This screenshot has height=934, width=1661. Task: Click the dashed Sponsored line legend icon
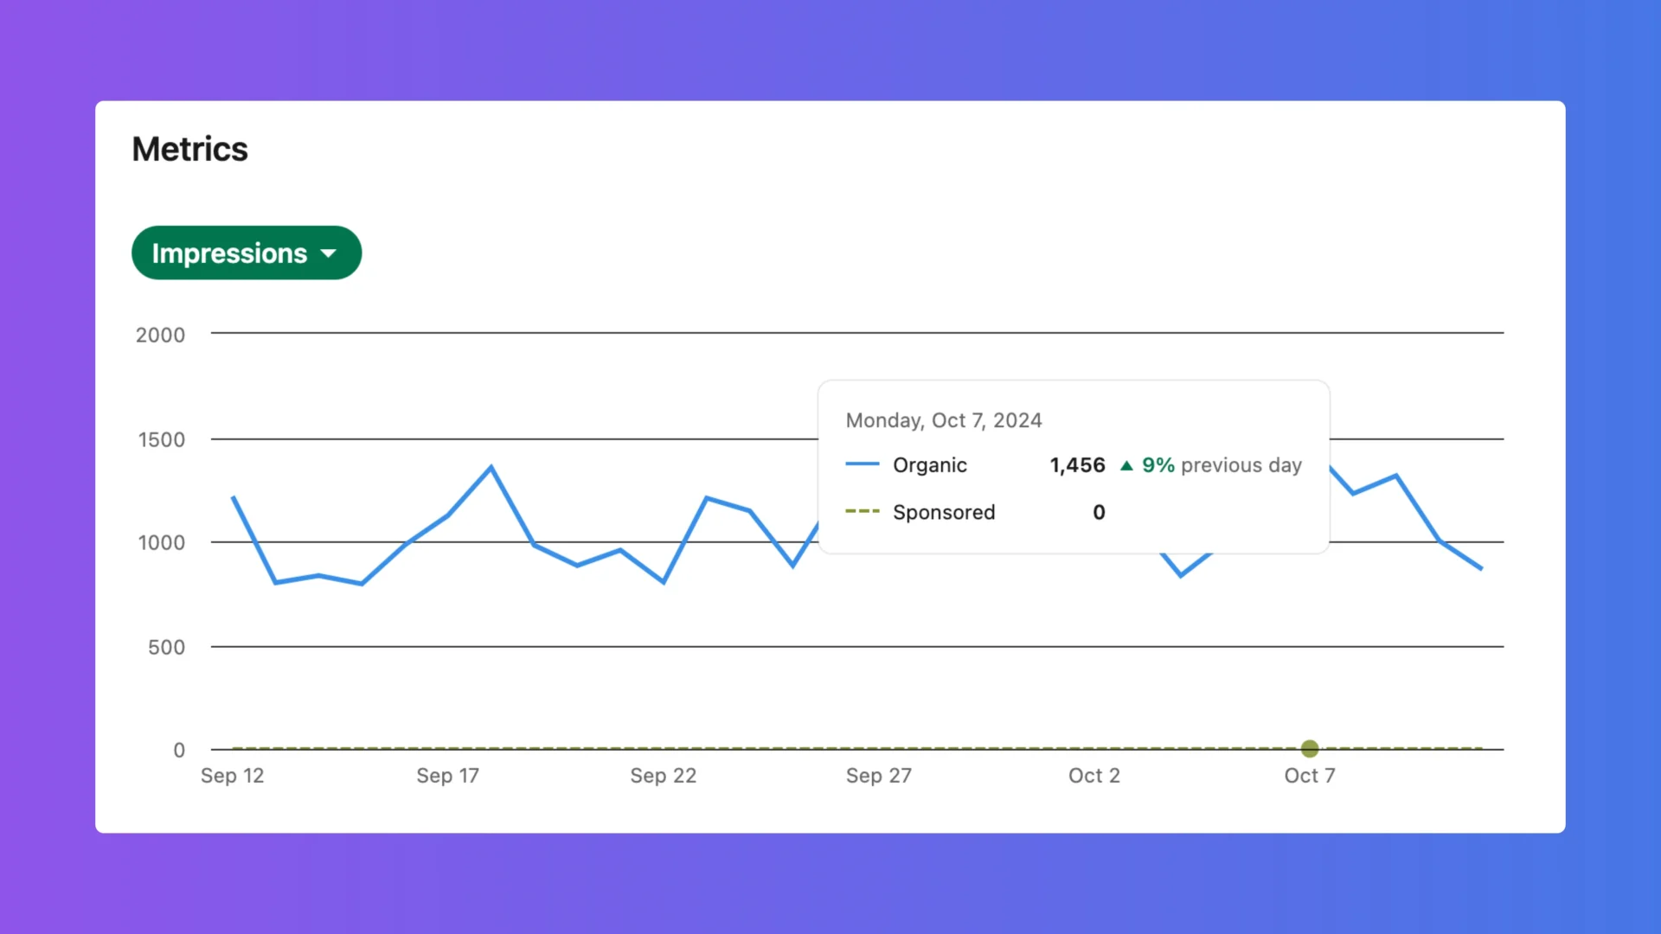862,512
